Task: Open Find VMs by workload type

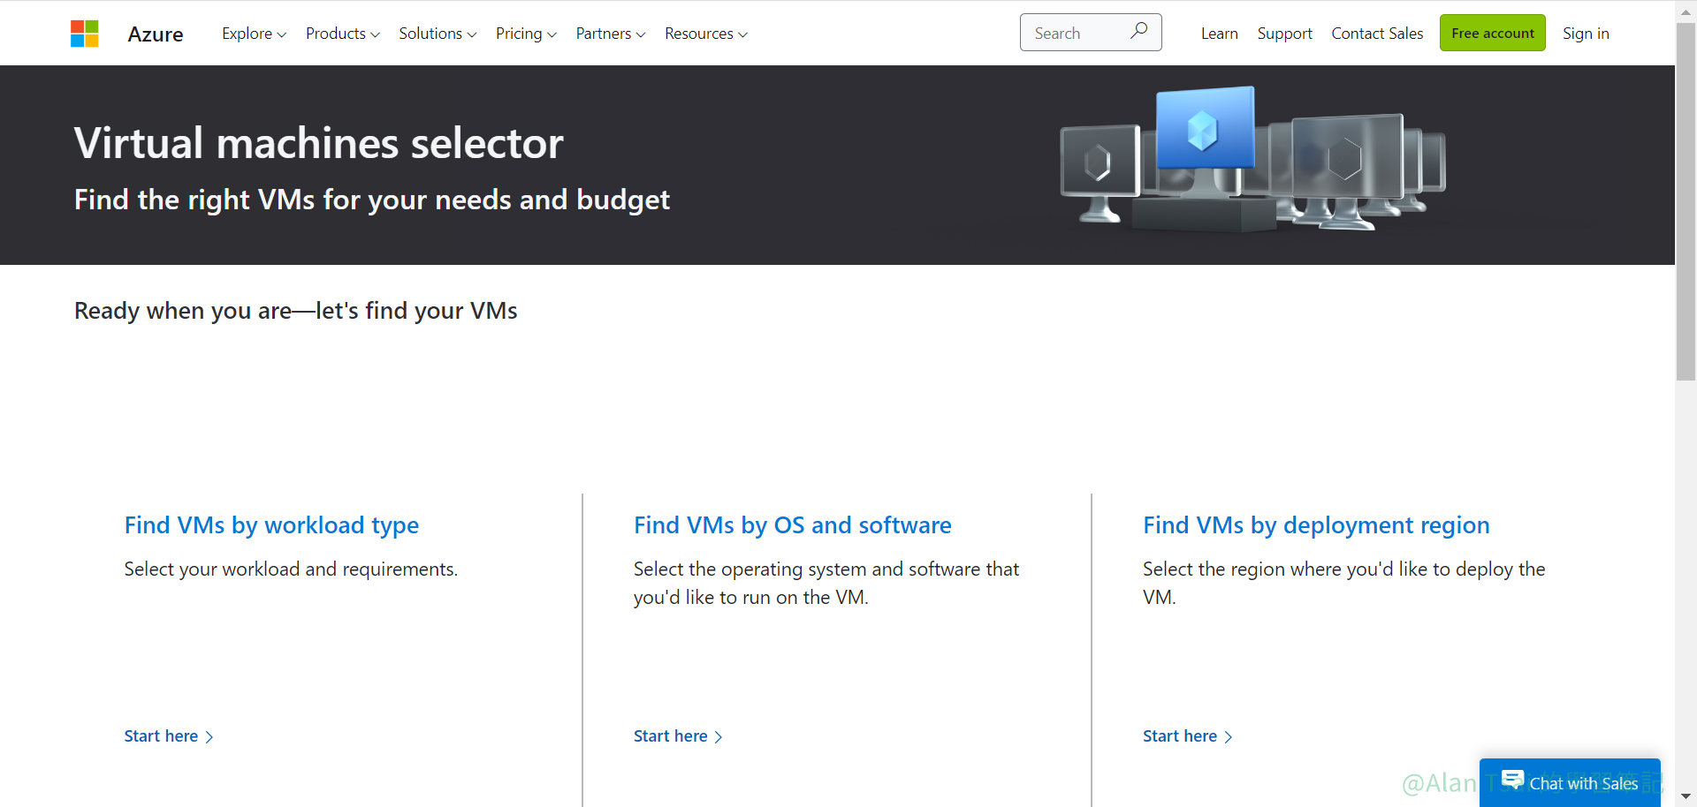Action: (x=271, y=525)
